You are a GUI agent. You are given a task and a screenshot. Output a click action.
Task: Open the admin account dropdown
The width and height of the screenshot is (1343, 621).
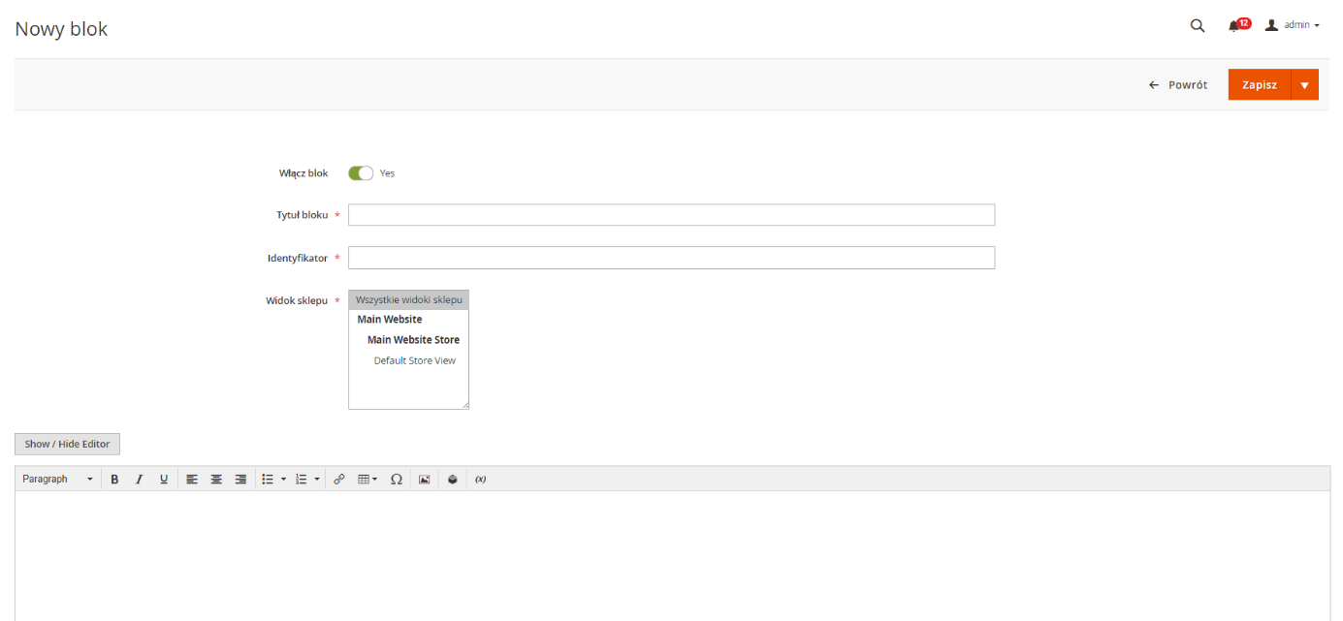pyautogui.click(x=1293, y=25)
